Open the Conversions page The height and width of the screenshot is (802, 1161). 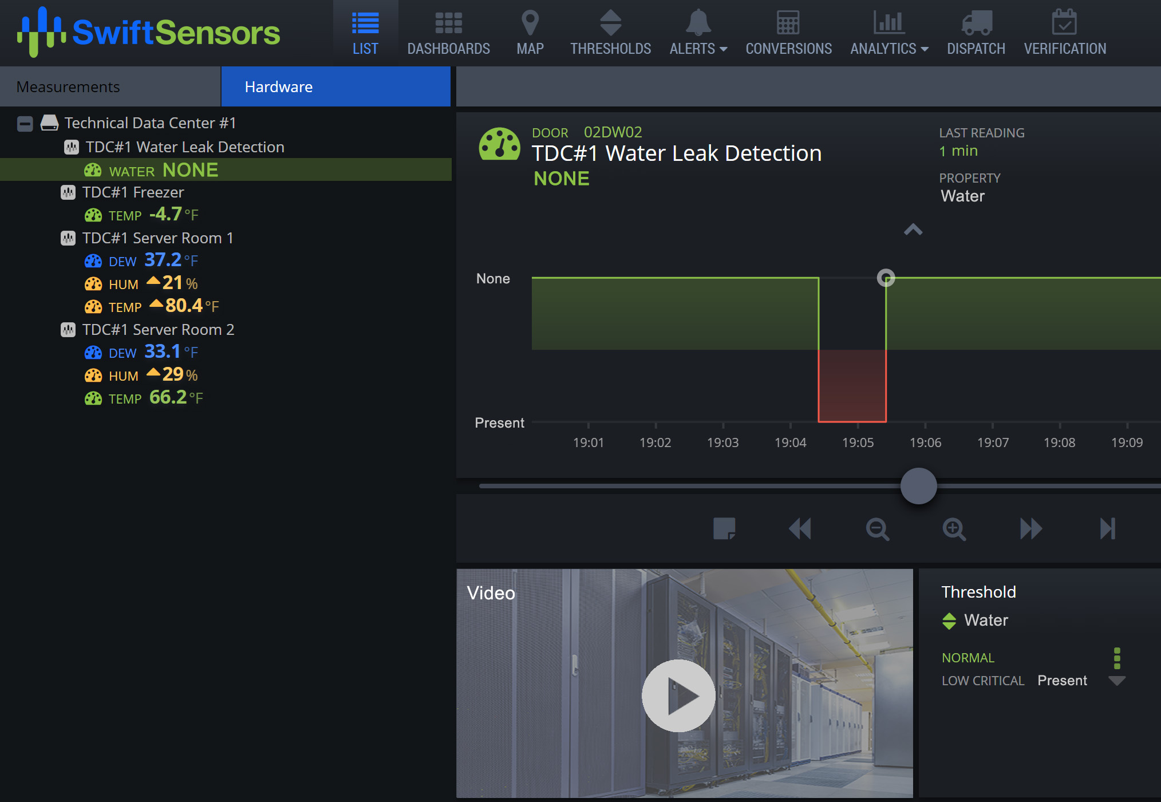tap(788, 33)
